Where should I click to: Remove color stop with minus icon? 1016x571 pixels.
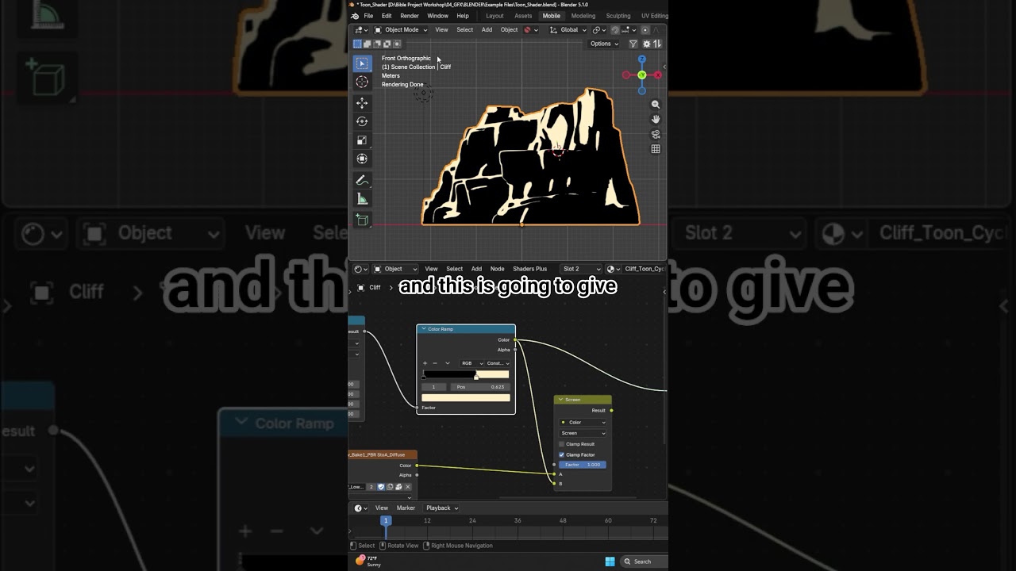(x=435, y=363)
